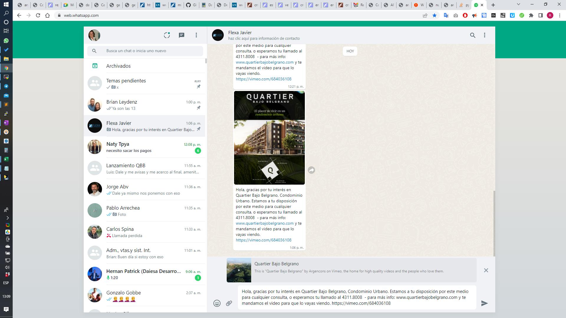Open the Google Translate extension icon
The width and height of the screenshot is (566, 318).
446,15
